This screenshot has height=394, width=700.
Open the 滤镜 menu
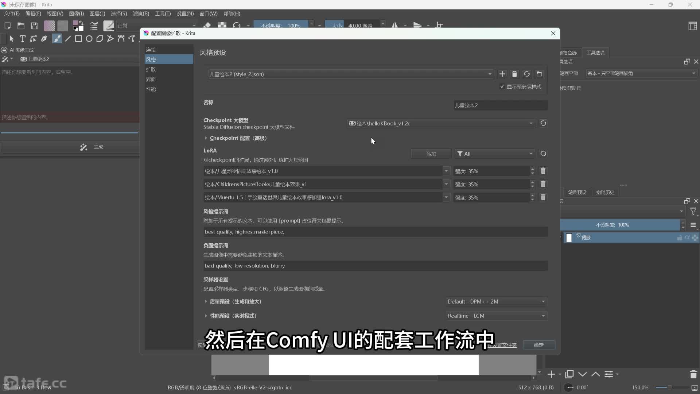(x=141, y=13)
